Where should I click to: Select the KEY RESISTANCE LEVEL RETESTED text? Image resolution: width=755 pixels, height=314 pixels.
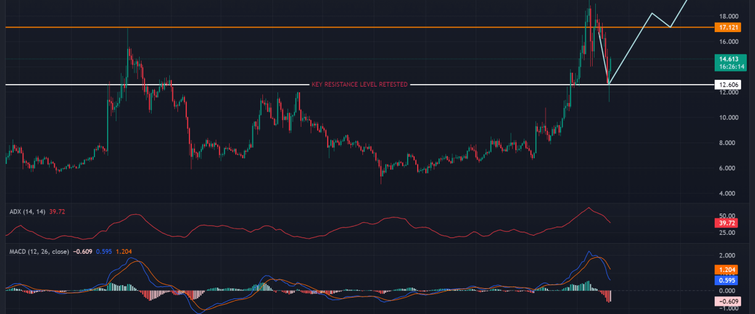pos(360,84)
